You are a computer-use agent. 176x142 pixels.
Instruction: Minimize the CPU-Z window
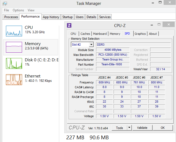tap(152, 25)
